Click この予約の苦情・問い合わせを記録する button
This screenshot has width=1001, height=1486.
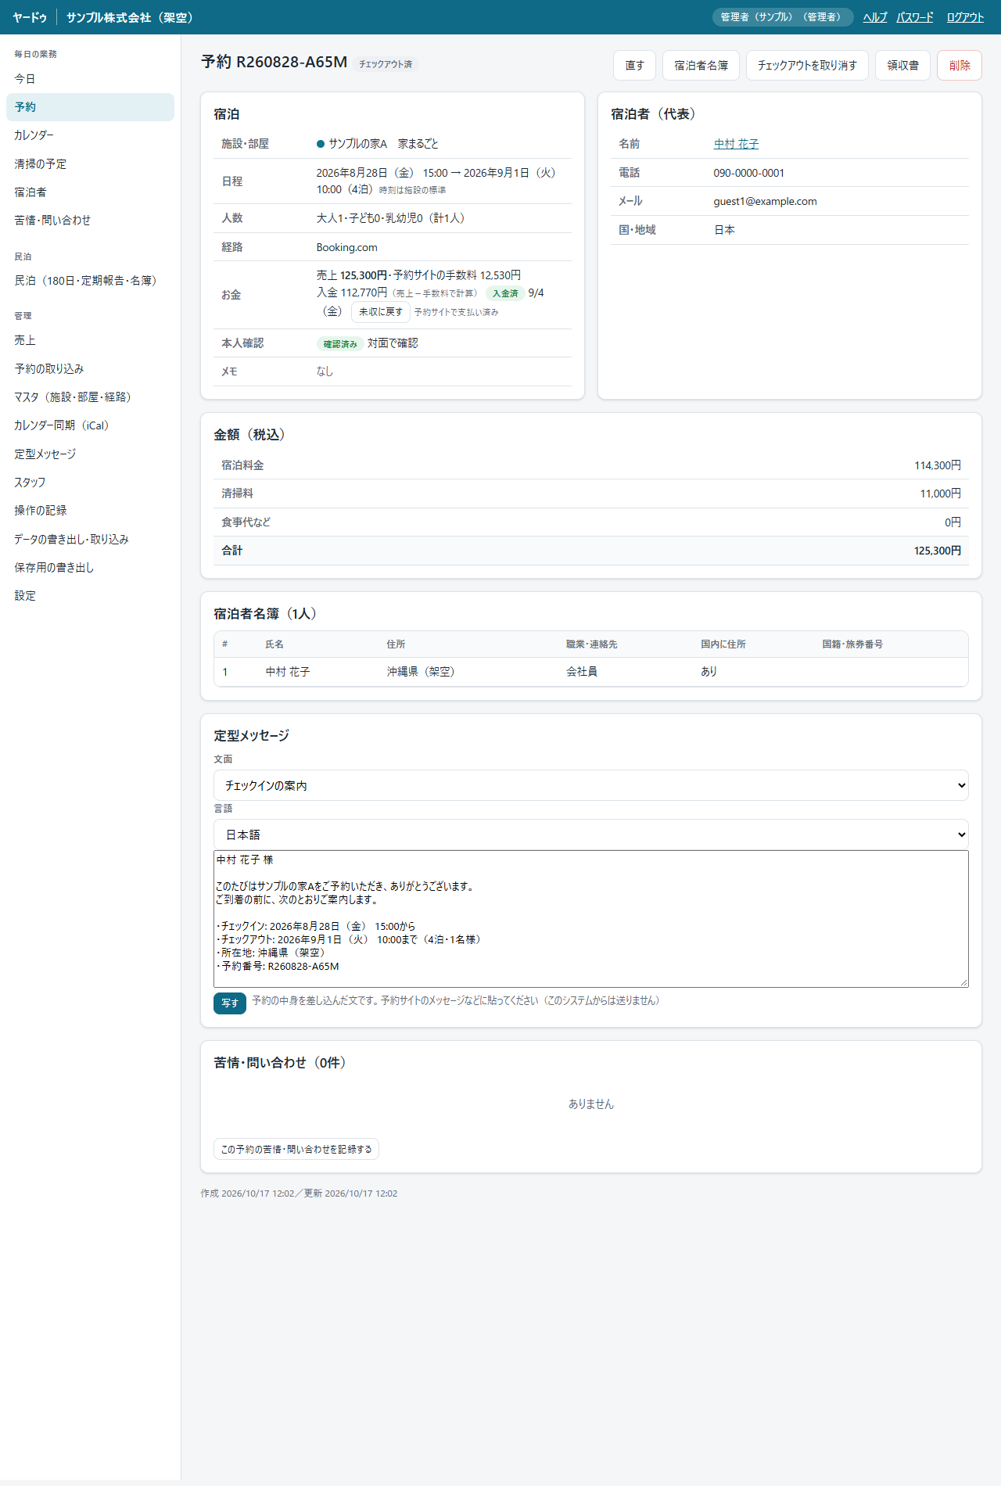click(296, 1149)
